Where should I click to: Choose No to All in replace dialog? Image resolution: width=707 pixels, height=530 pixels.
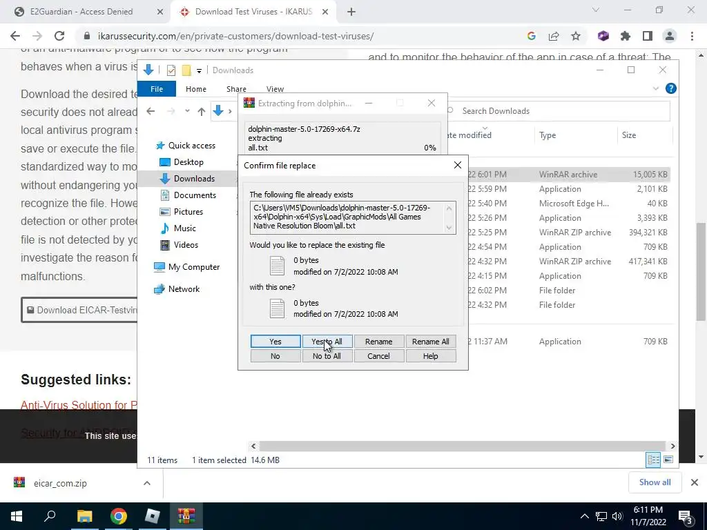327,356
